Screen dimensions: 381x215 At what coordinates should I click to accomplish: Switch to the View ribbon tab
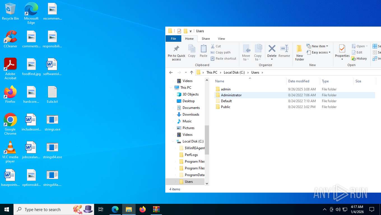pos(221,39)
